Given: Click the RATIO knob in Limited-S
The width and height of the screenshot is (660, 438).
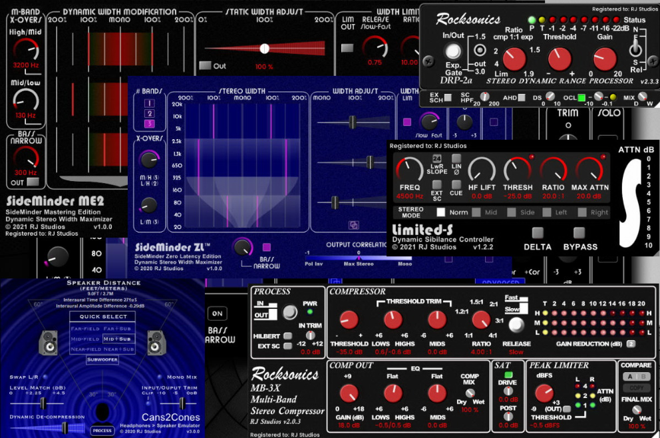Looking at the screenshot, I should point(553,169).
